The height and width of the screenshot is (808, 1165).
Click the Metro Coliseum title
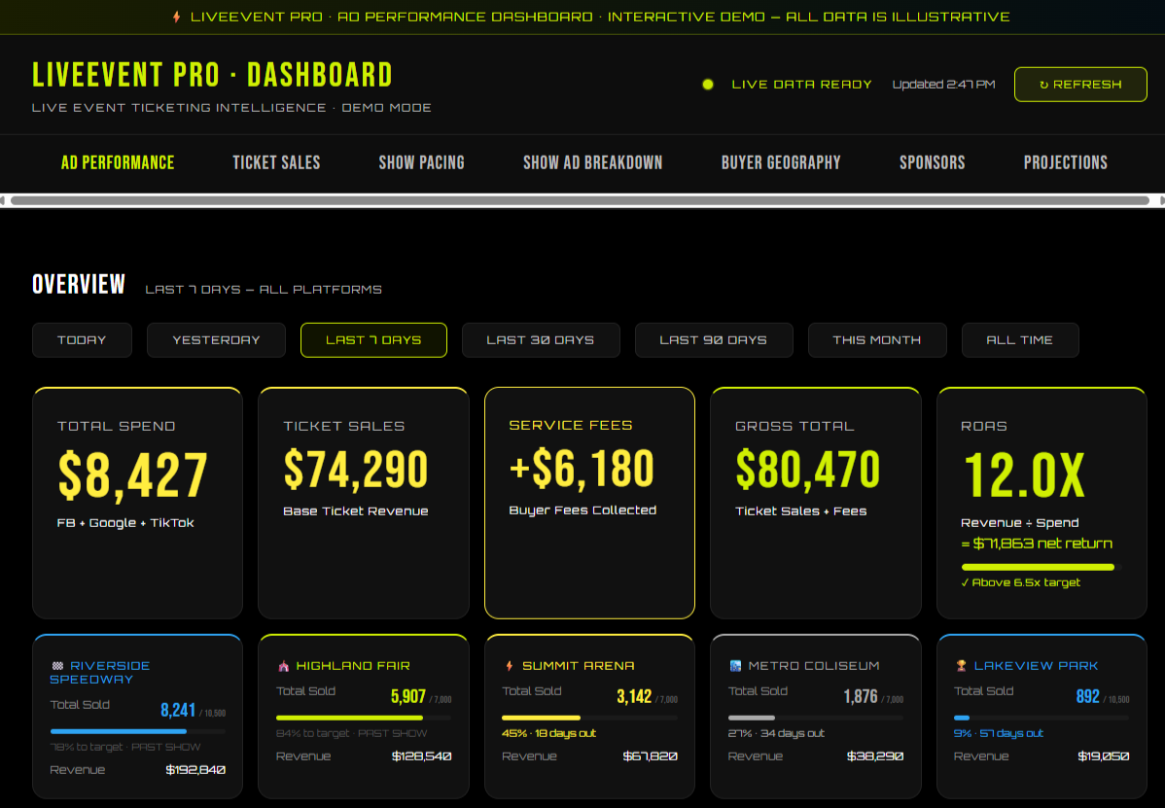(814, 666)
